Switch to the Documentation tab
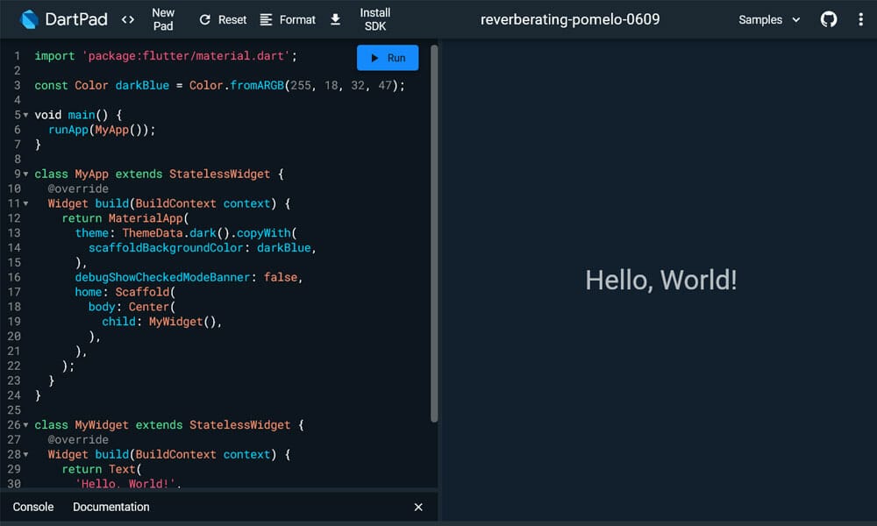Viewport: 877px width, 526px height. tap(111, 507)
